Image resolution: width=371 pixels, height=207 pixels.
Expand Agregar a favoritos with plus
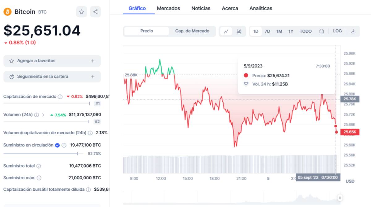(x=92, y=61)
